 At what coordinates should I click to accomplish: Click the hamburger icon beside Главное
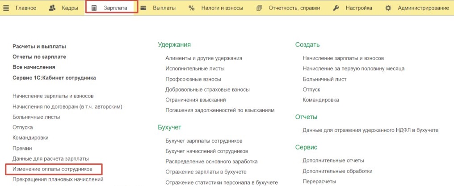coord(6,8)
